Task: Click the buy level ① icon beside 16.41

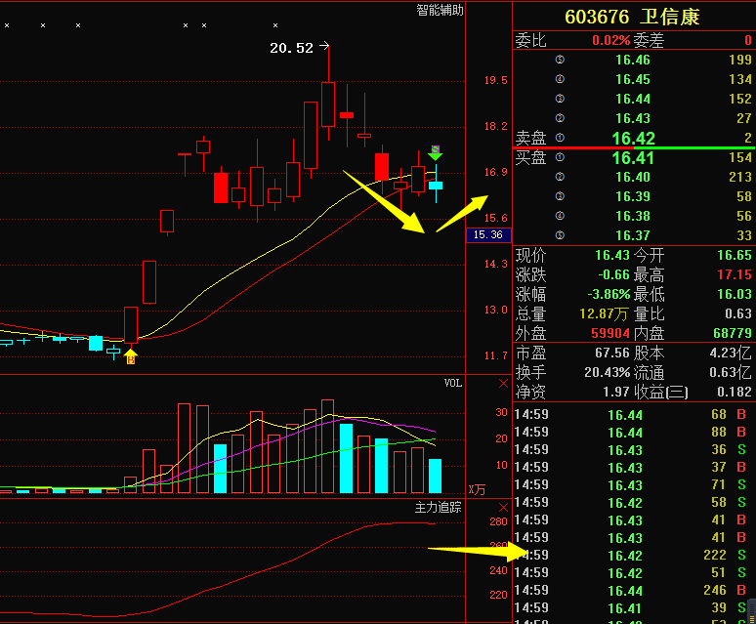Action: (x=560, y=157)
